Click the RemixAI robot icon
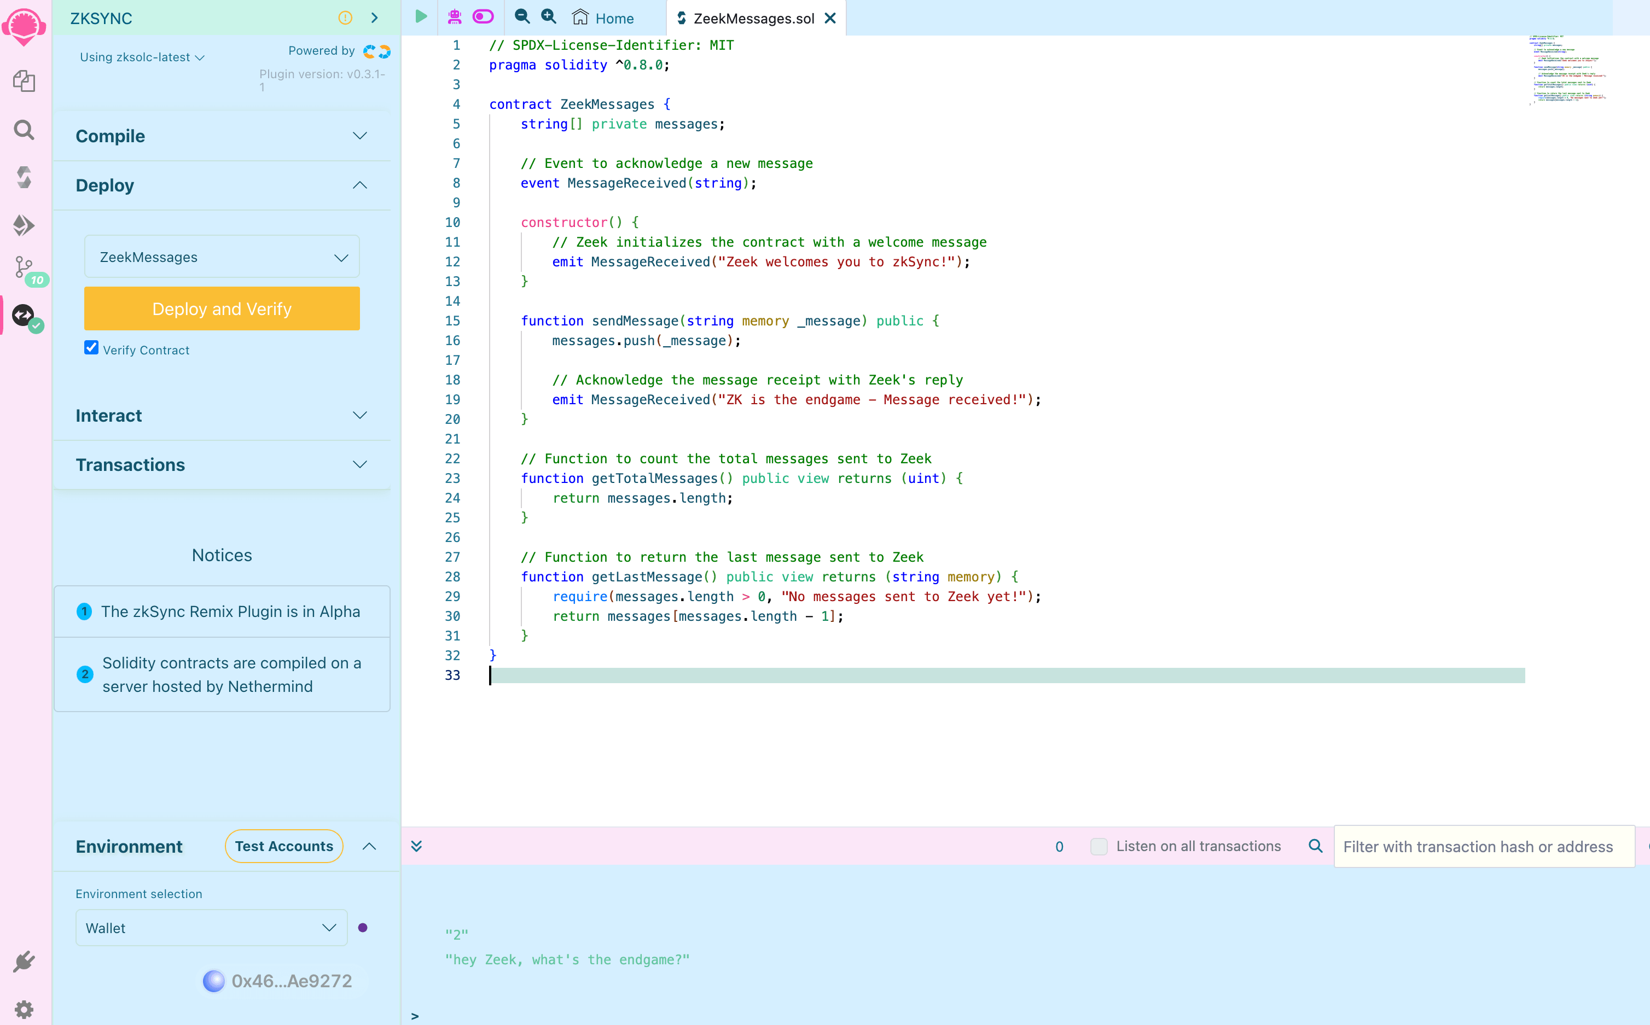This screenshot has width=1650, height=1025. click(454, 17)
